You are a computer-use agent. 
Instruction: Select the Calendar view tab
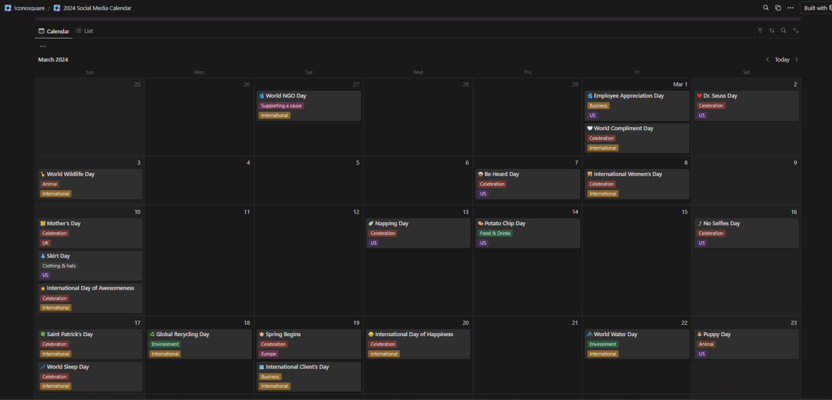click(x=54, y=31)
